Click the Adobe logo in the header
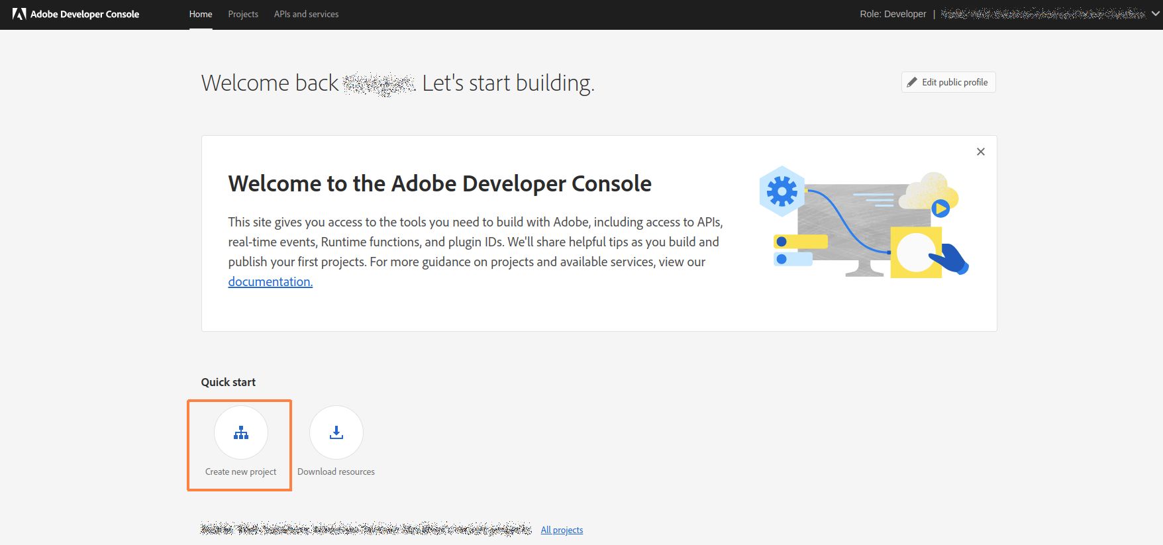The height and width of the screenshot is (545, 1163). pyautogui.click(x=19, y=14)
